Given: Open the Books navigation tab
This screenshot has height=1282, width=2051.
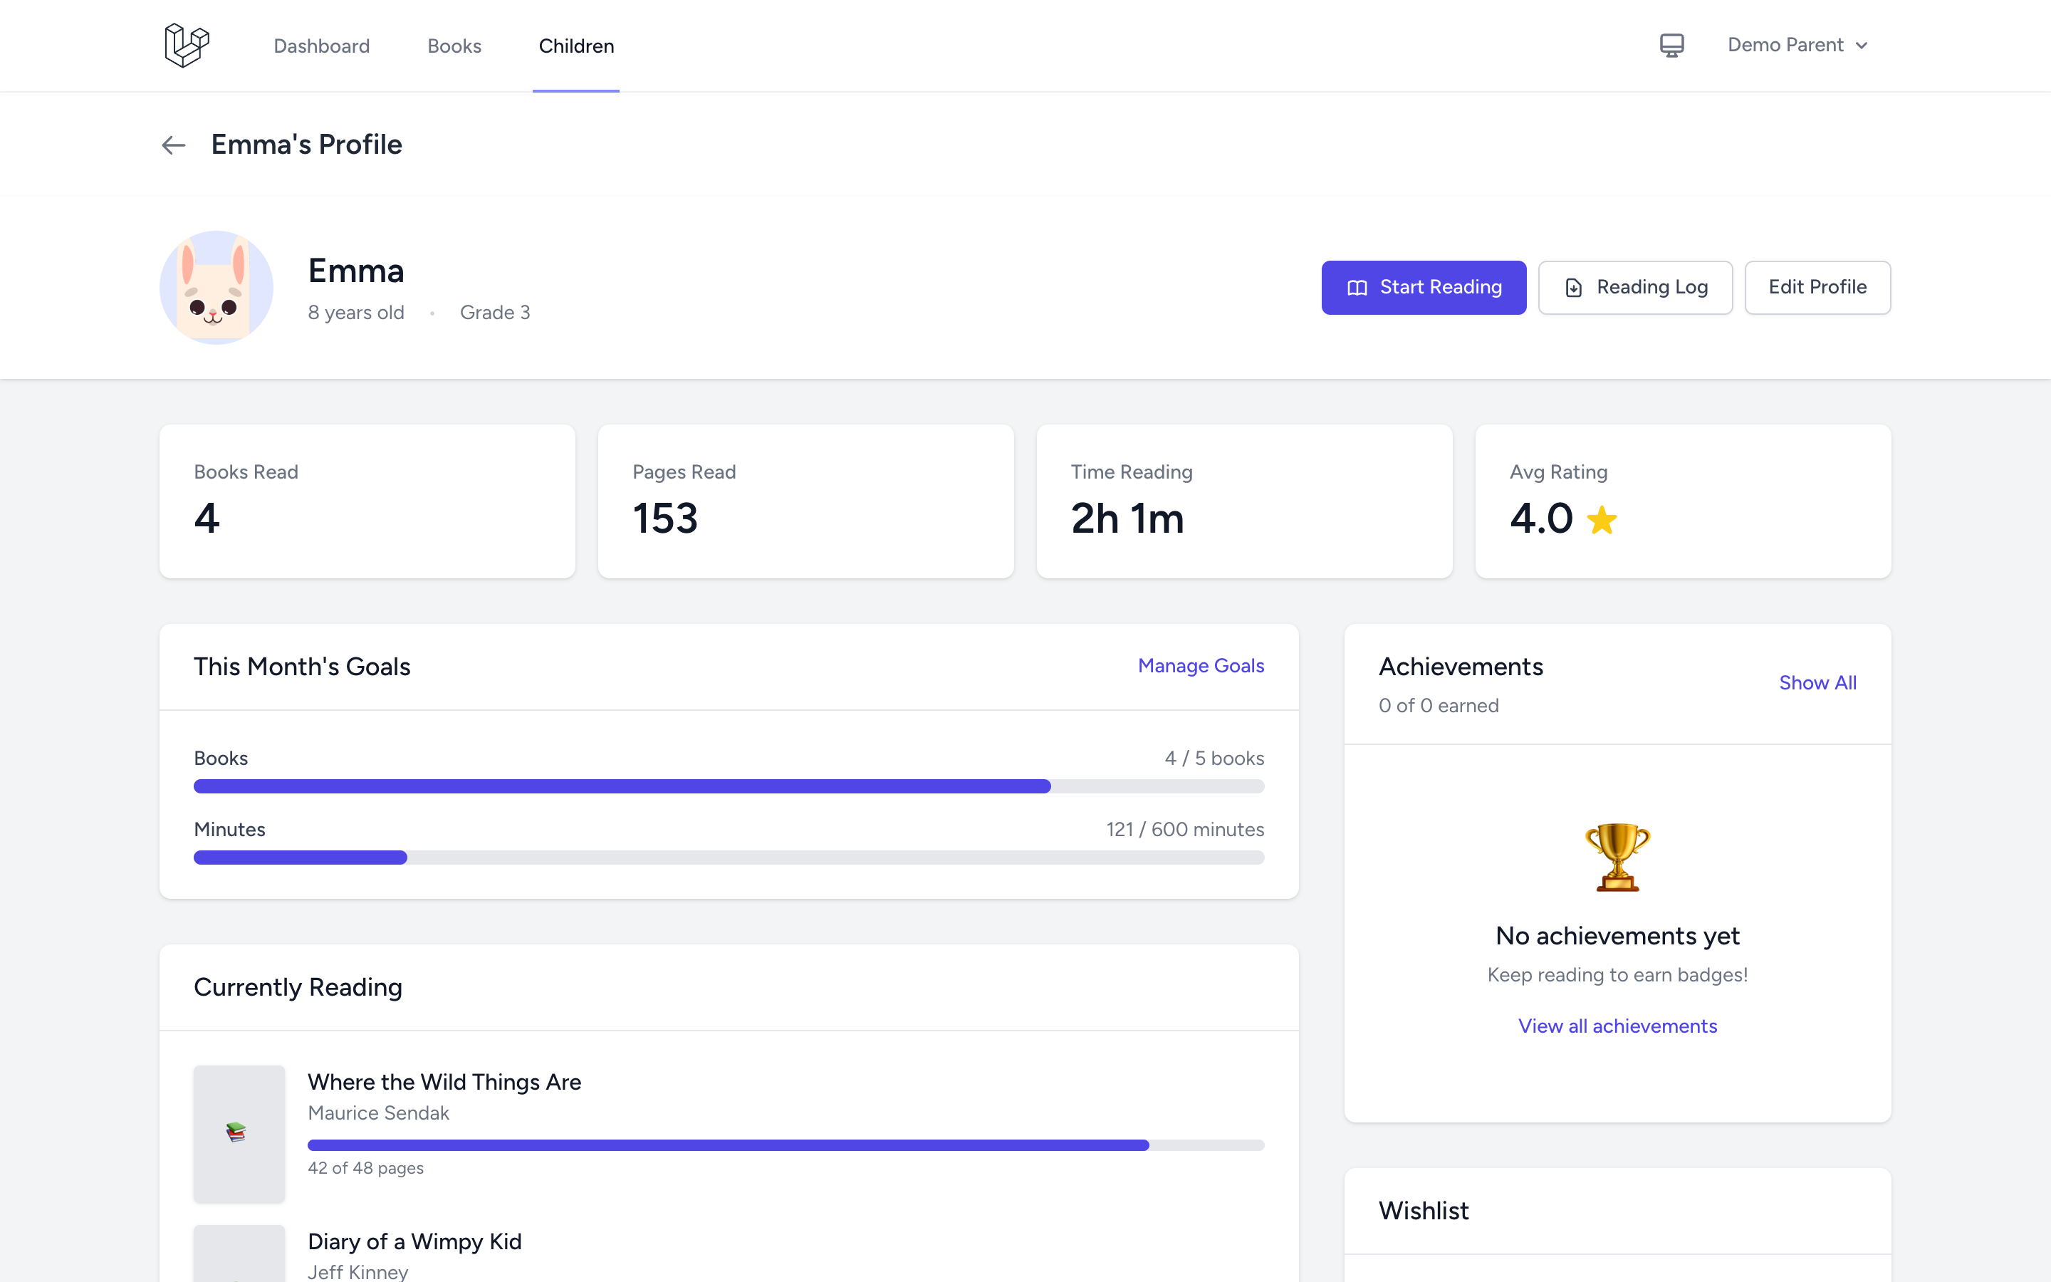Looking at the screenshot, I should [x=454, y=46].
